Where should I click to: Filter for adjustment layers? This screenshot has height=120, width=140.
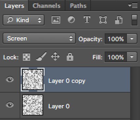coord(71,20)
